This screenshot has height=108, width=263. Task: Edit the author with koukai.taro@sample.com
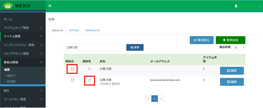(232, 82)
